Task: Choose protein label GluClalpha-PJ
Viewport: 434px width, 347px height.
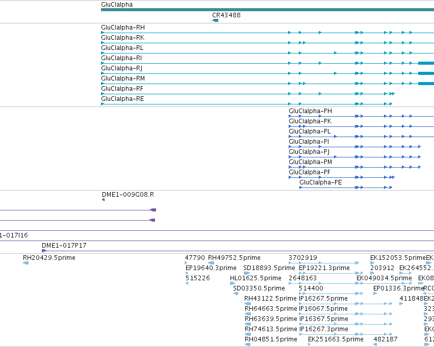Action: click(x=309, y=152)
